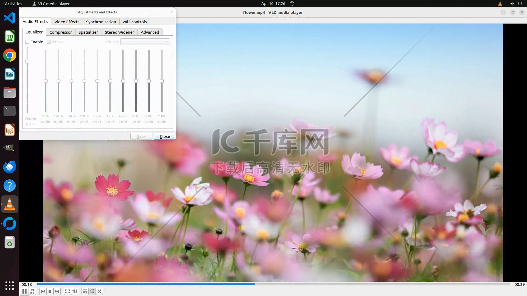Skip to next media track

point(57,291)
